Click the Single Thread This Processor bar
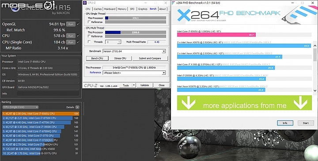Screen dimensions: 318x161 (136, 18)
